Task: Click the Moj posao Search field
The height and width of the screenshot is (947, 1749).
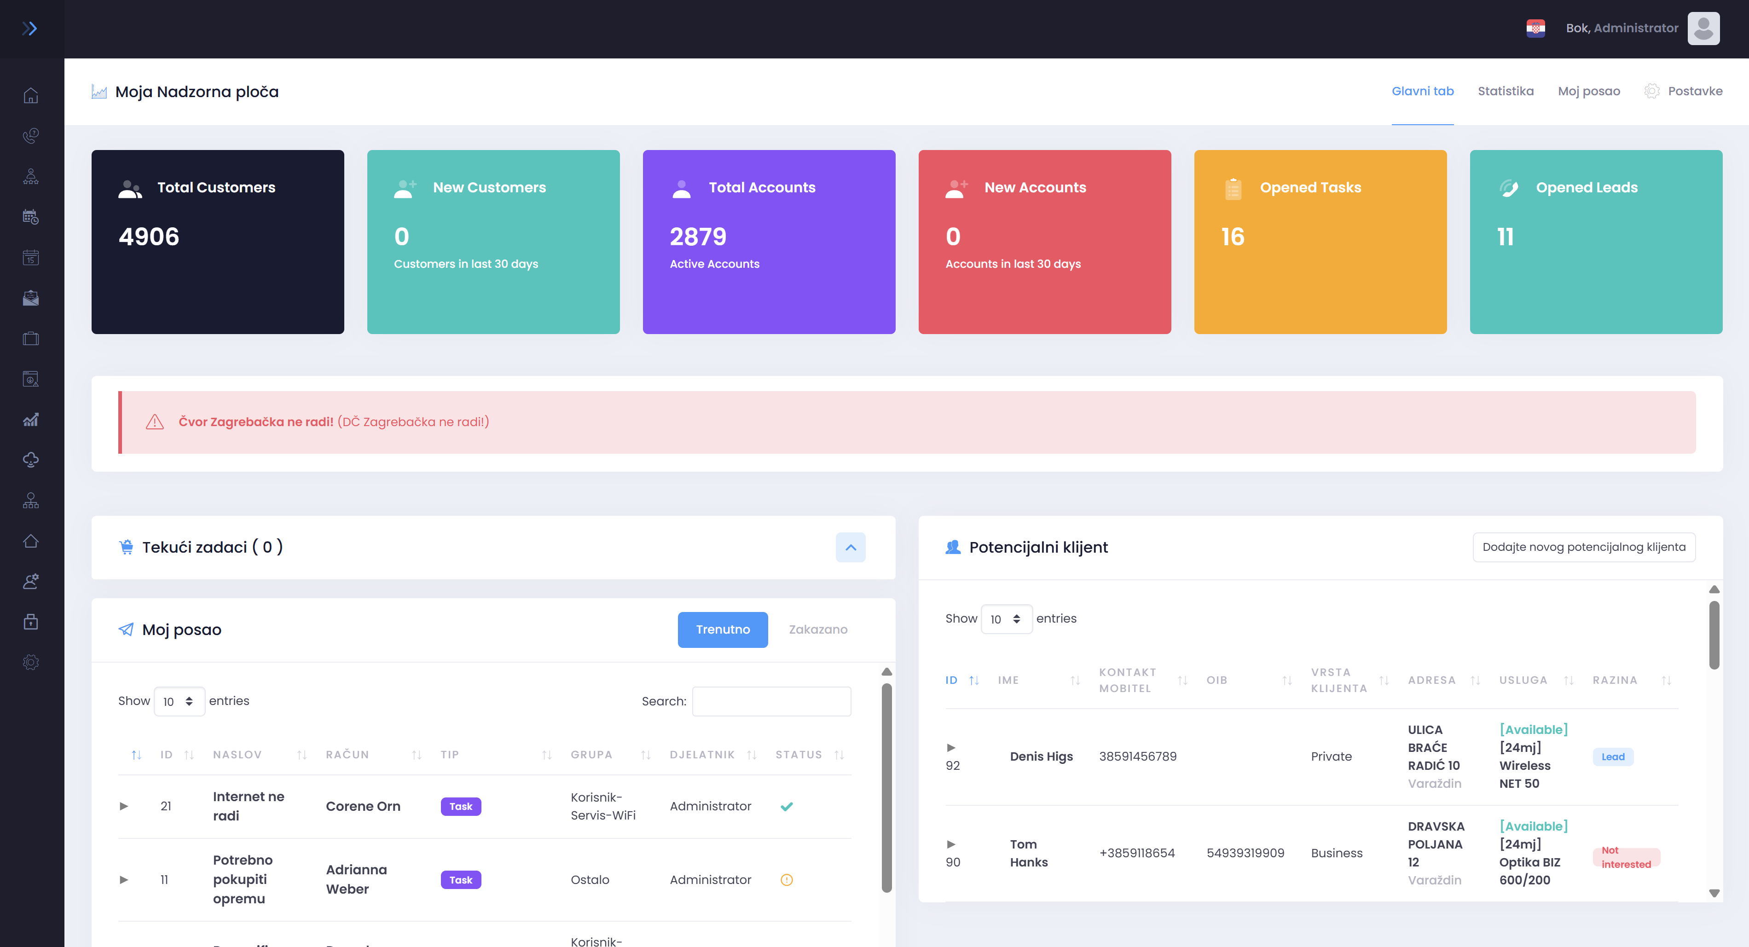Action: (x=771, y=701)
